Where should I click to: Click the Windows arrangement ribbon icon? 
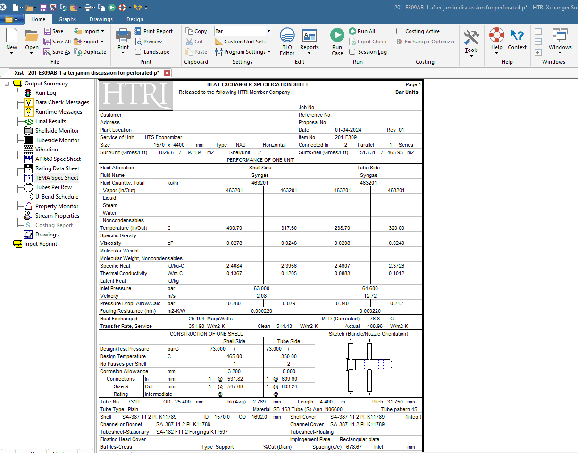pos(560,35)
